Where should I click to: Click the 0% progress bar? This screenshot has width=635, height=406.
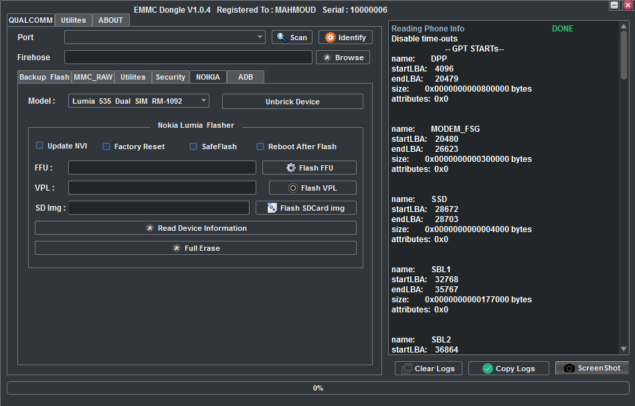pyautogui.click(x=318, y=388)
